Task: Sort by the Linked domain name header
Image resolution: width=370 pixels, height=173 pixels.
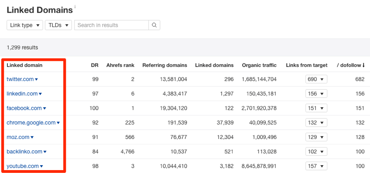Action: coord(25,65)
